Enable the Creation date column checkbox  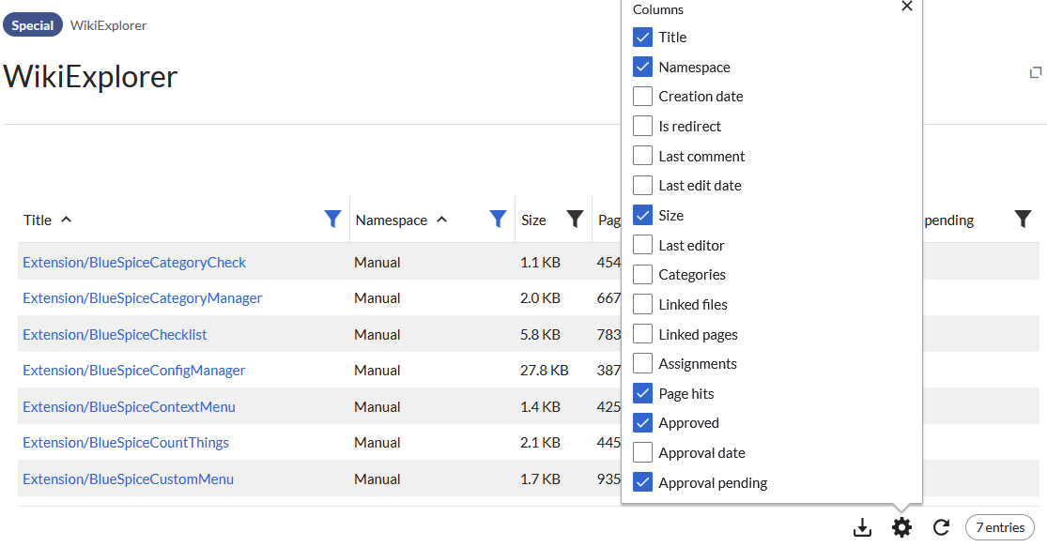tap(642, 97)
